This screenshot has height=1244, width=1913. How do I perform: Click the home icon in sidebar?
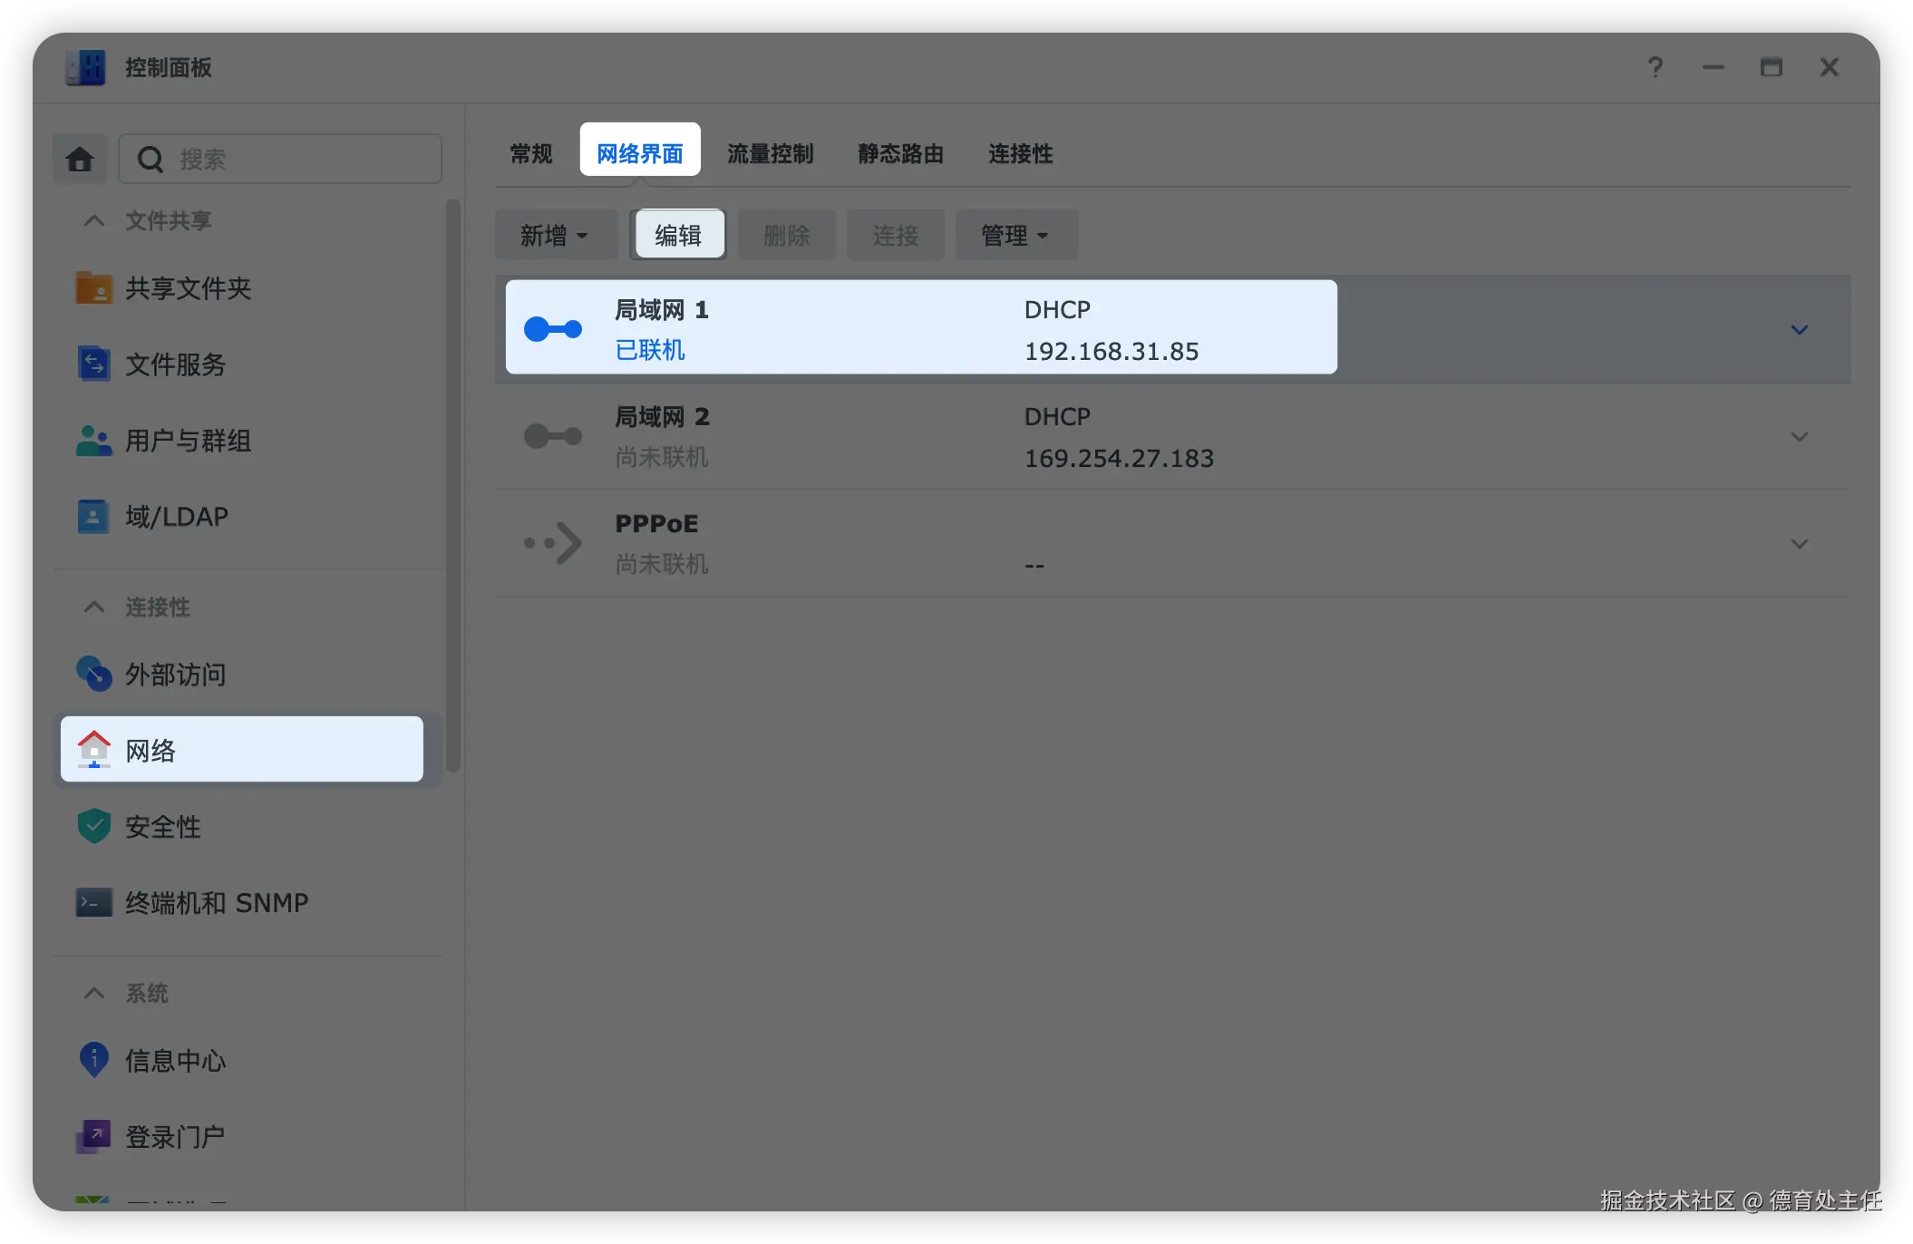(80, 160)
